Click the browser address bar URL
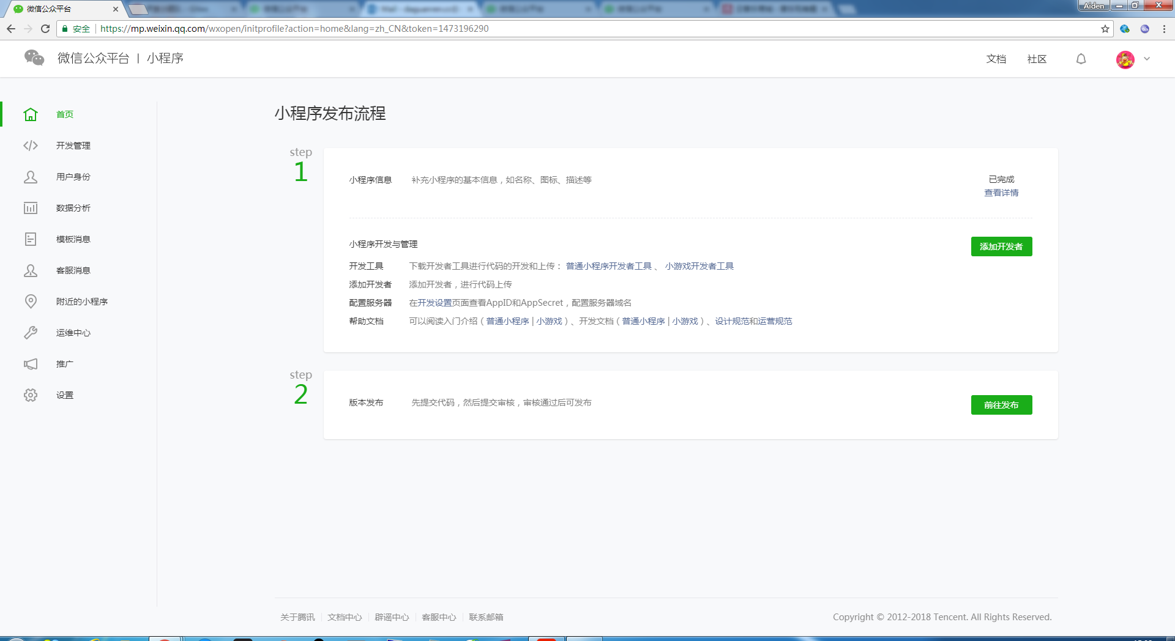 point(294,29)
